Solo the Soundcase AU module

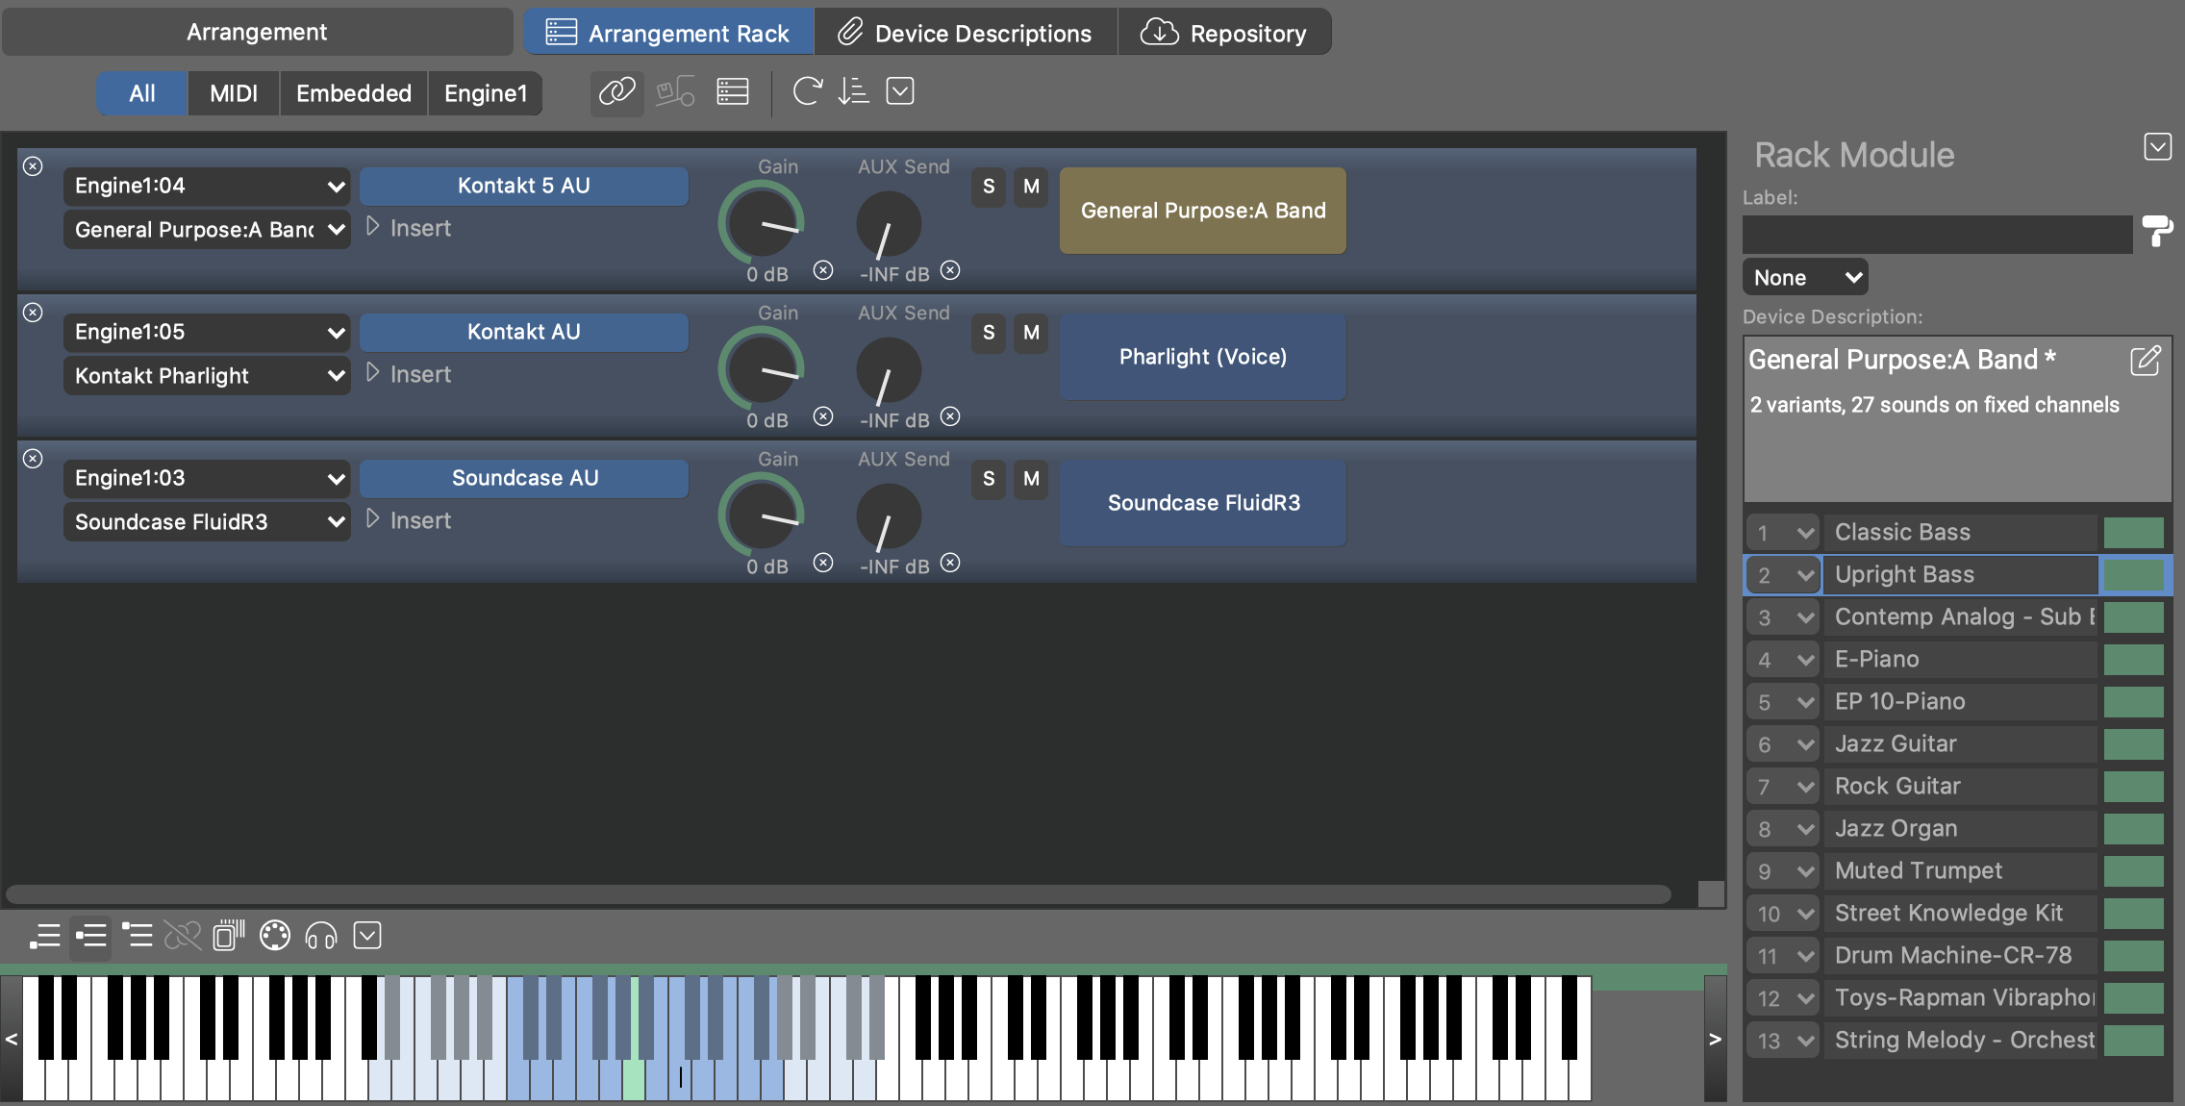coord(989,479)
